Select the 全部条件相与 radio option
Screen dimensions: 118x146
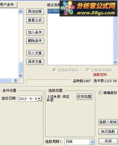(66, 70)
